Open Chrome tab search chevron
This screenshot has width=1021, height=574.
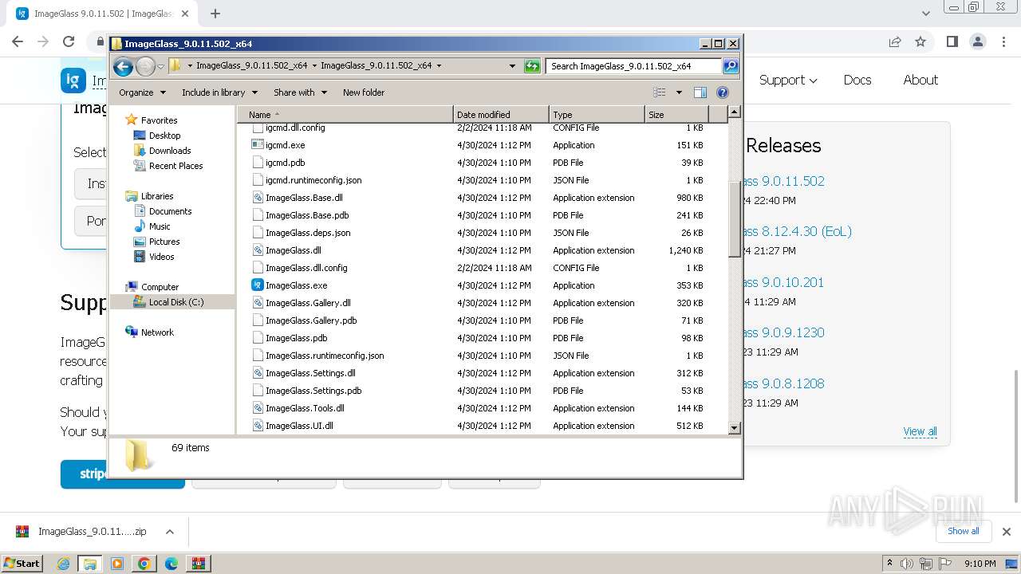[925, 14]
